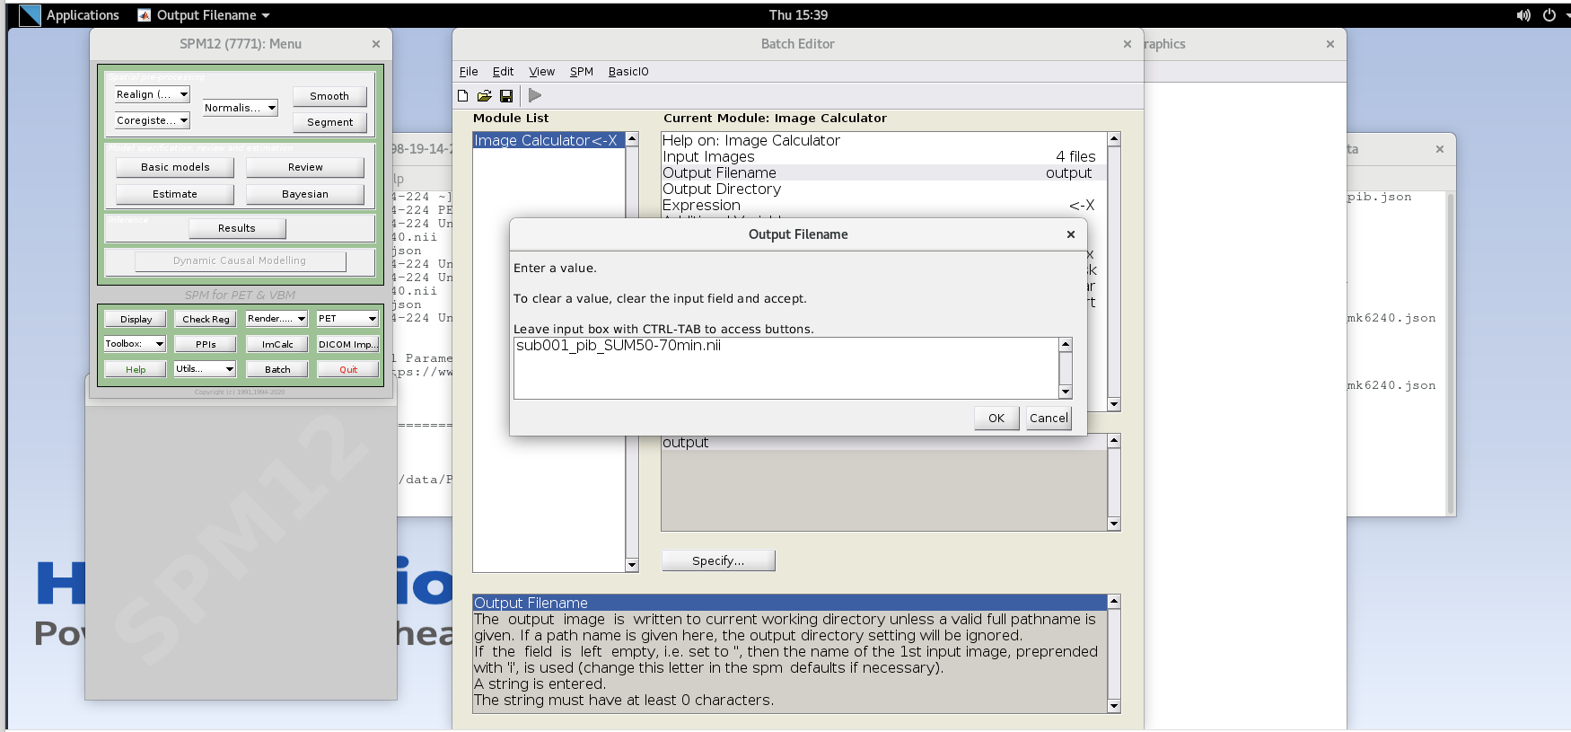This screenshot has width=1571, height=732.
Task: Open the File menu in Batch Editor
Action: [469, 72]
